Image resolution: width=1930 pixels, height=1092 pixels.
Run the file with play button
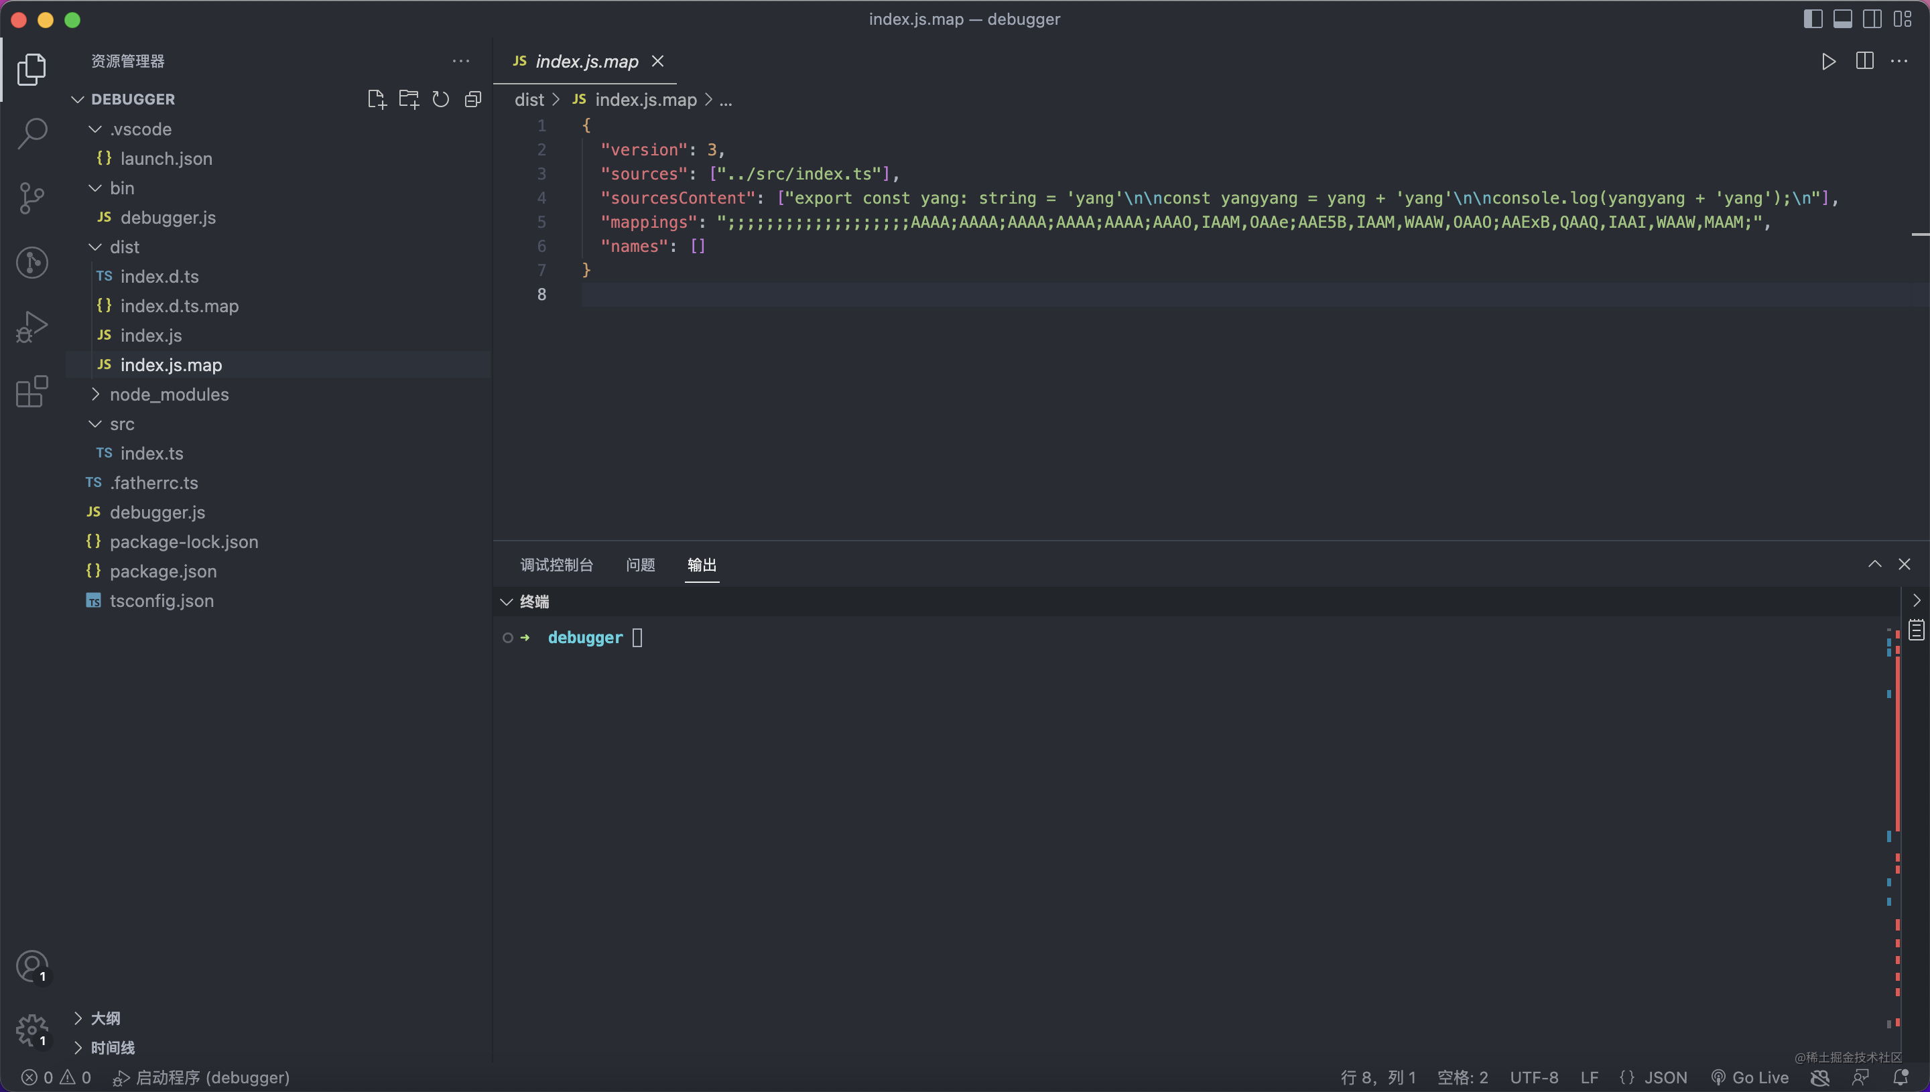[1828, 62]
